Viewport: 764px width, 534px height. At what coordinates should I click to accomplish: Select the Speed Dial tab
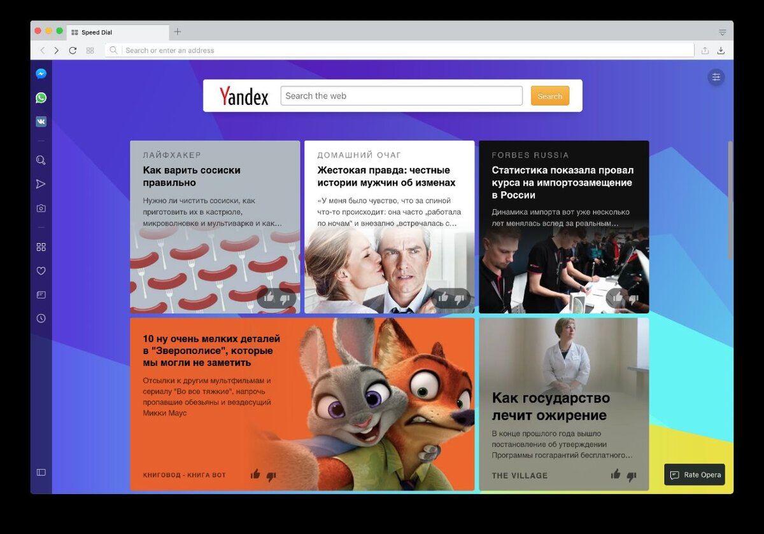click(118, 32)
